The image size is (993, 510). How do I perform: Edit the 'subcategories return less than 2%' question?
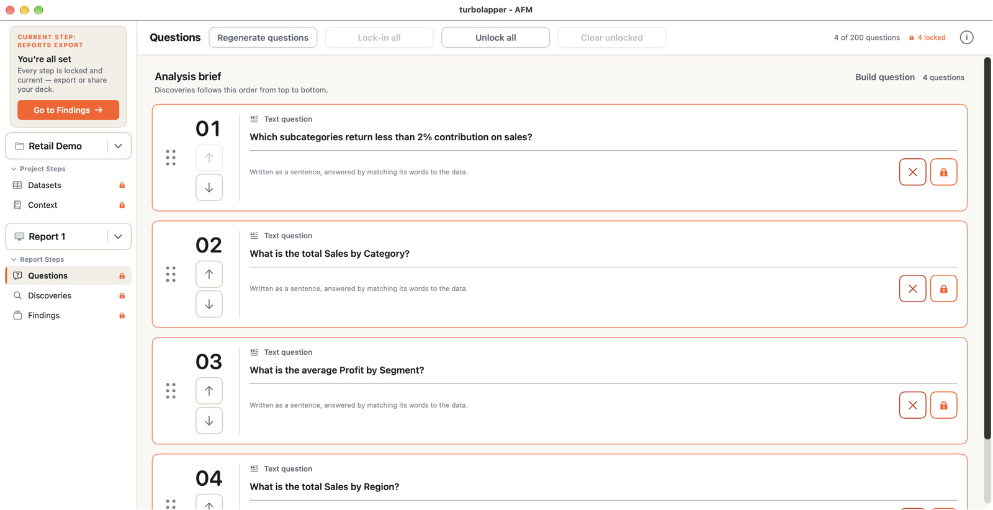pyautogui.click(x=390, y=137)
